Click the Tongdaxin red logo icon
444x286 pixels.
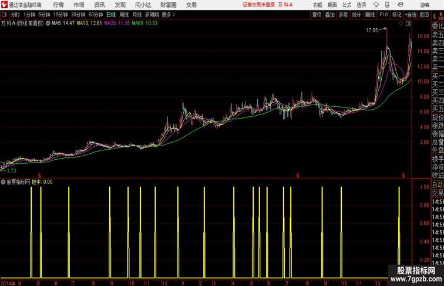(x=4, y=5)
